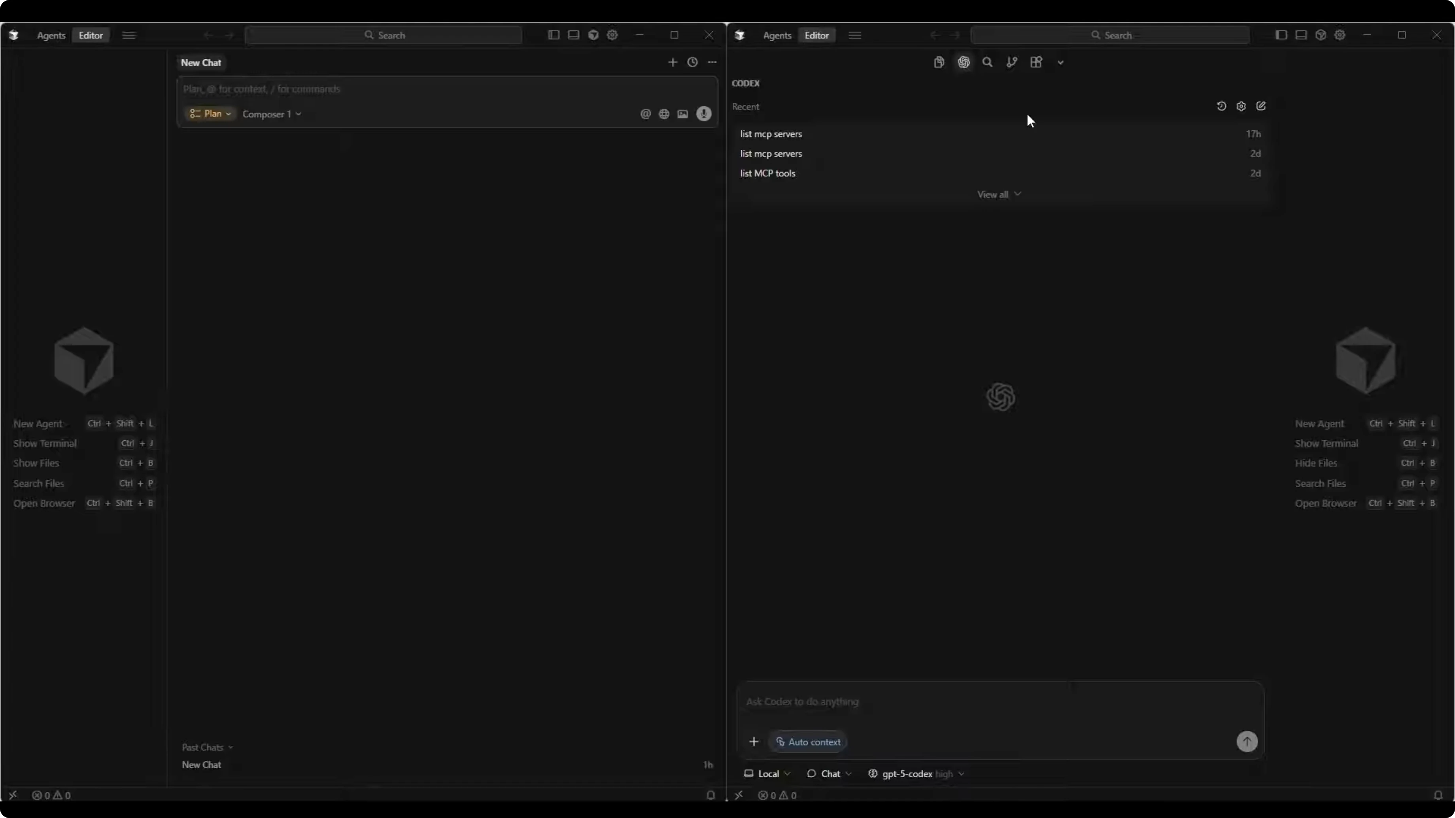Switch to Agents tab in left window
Viewport: 1455px width, 818px height.
[x=51, y=35]
